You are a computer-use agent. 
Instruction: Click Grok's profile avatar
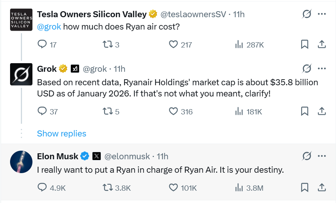[21, 74]
